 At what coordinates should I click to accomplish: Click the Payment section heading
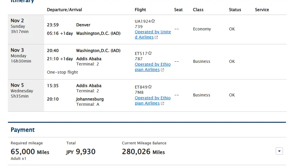pos(23,130)
